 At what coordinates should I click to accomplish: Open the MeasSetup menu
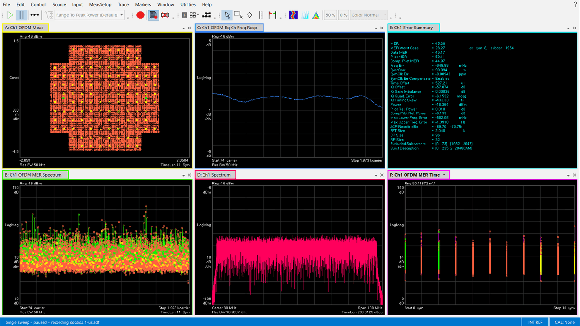[x=100, y=4]
